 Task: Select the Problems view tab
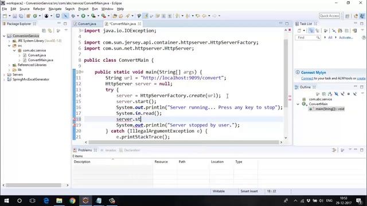tap(85, 150)
